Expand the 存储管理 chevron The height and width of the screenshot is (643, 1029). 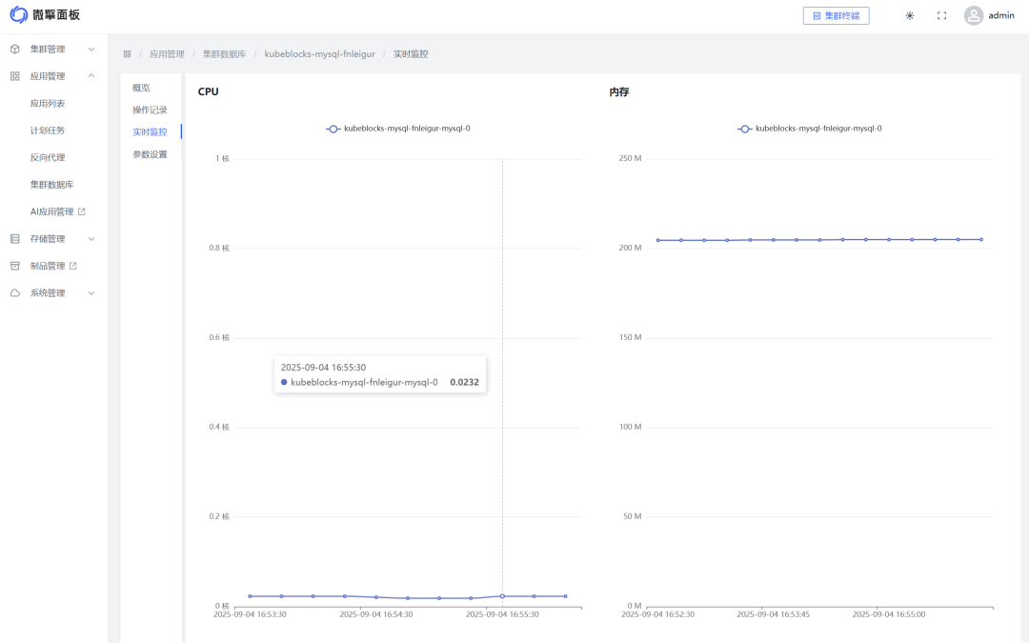(x=91, y=239)
